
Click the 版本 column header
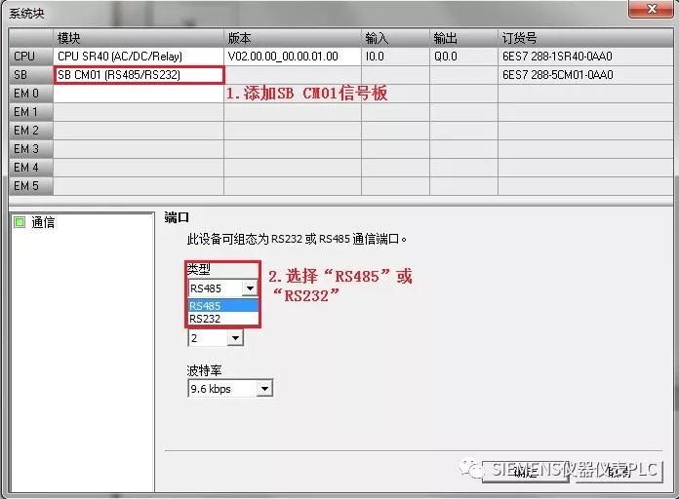[293, 38]
